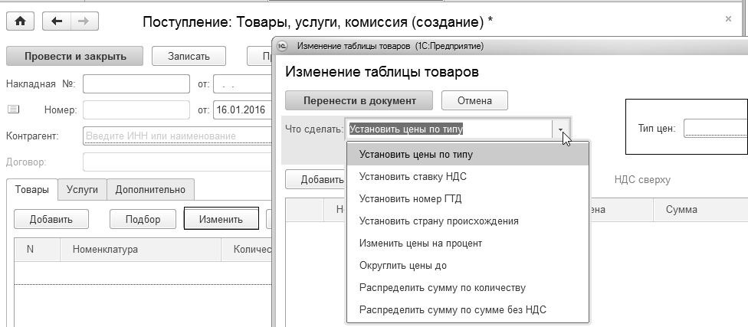This screenshot has width=748, height=327.
Task: Open the Что сделать dropdown arrow
Action: click(x=562, y=129)
